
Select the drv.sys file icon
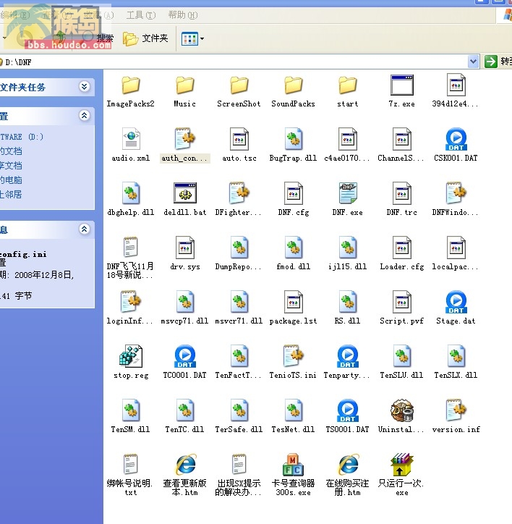tap(184, 248)
